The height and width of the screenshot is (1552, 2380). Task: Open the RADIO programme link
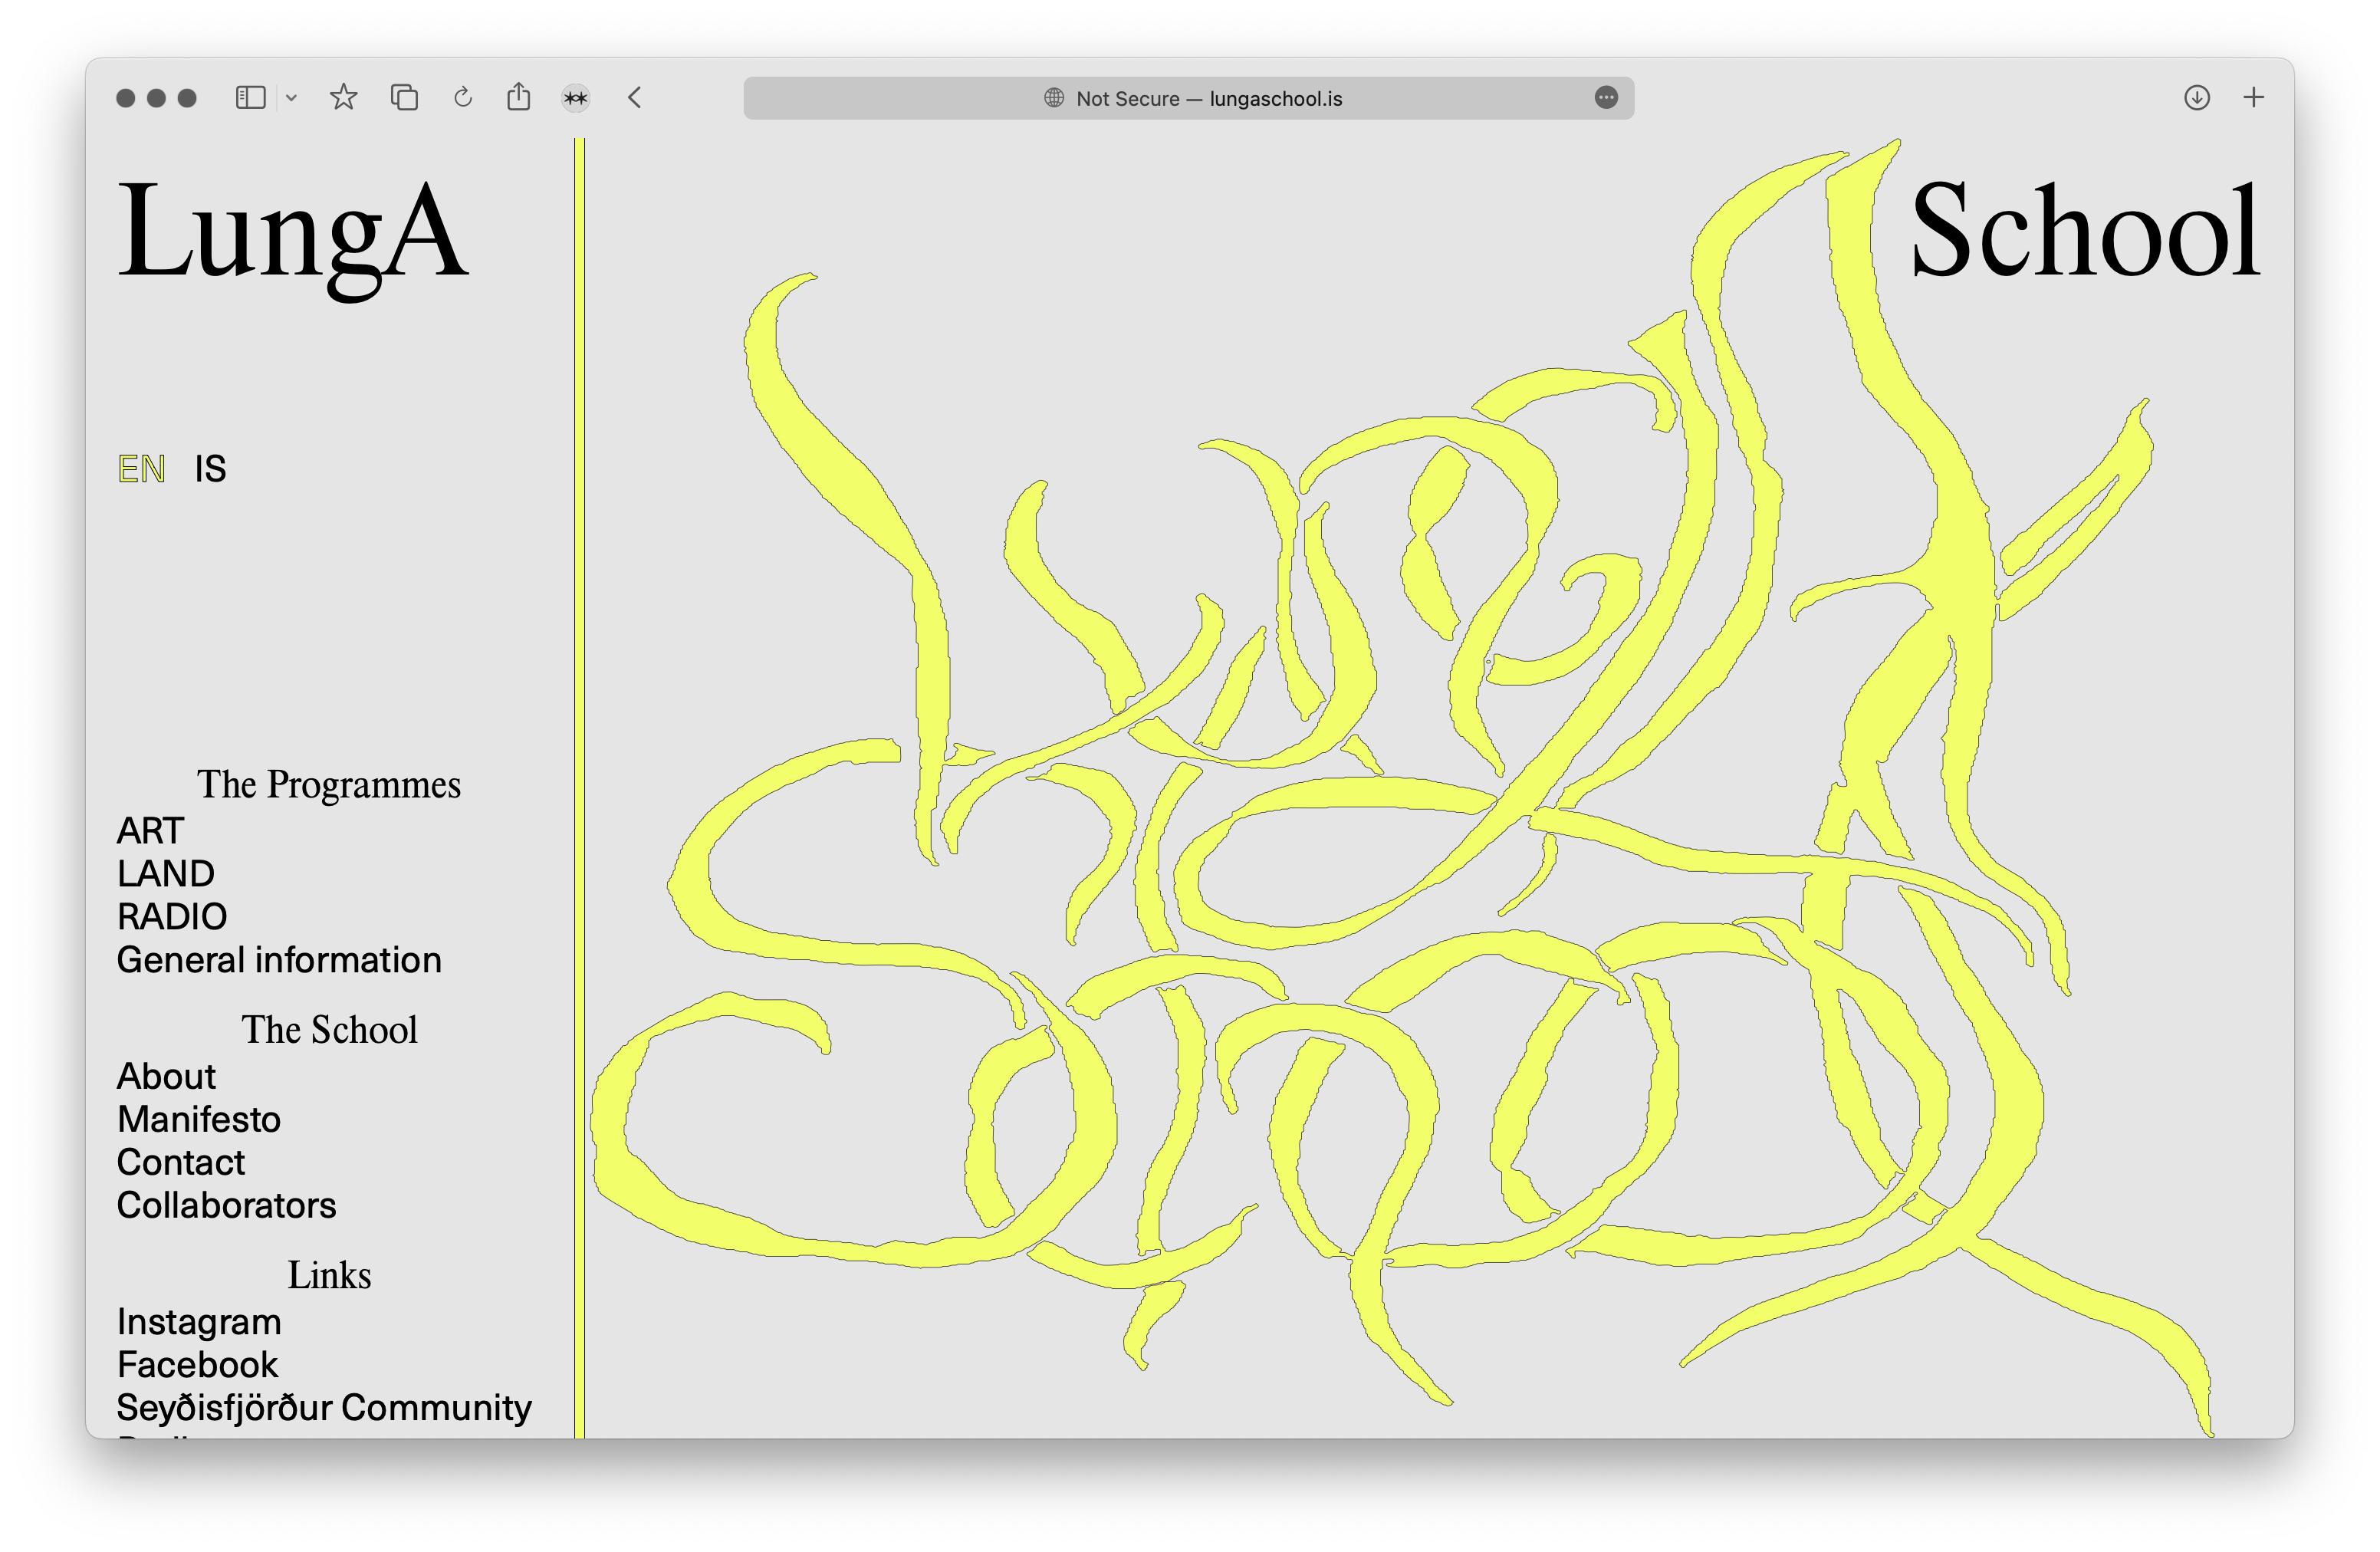point(172,917)
